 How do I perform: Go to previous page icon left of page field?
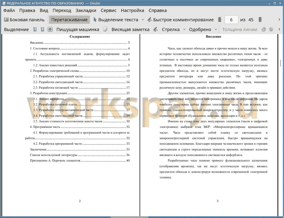[x=220, y=20]
